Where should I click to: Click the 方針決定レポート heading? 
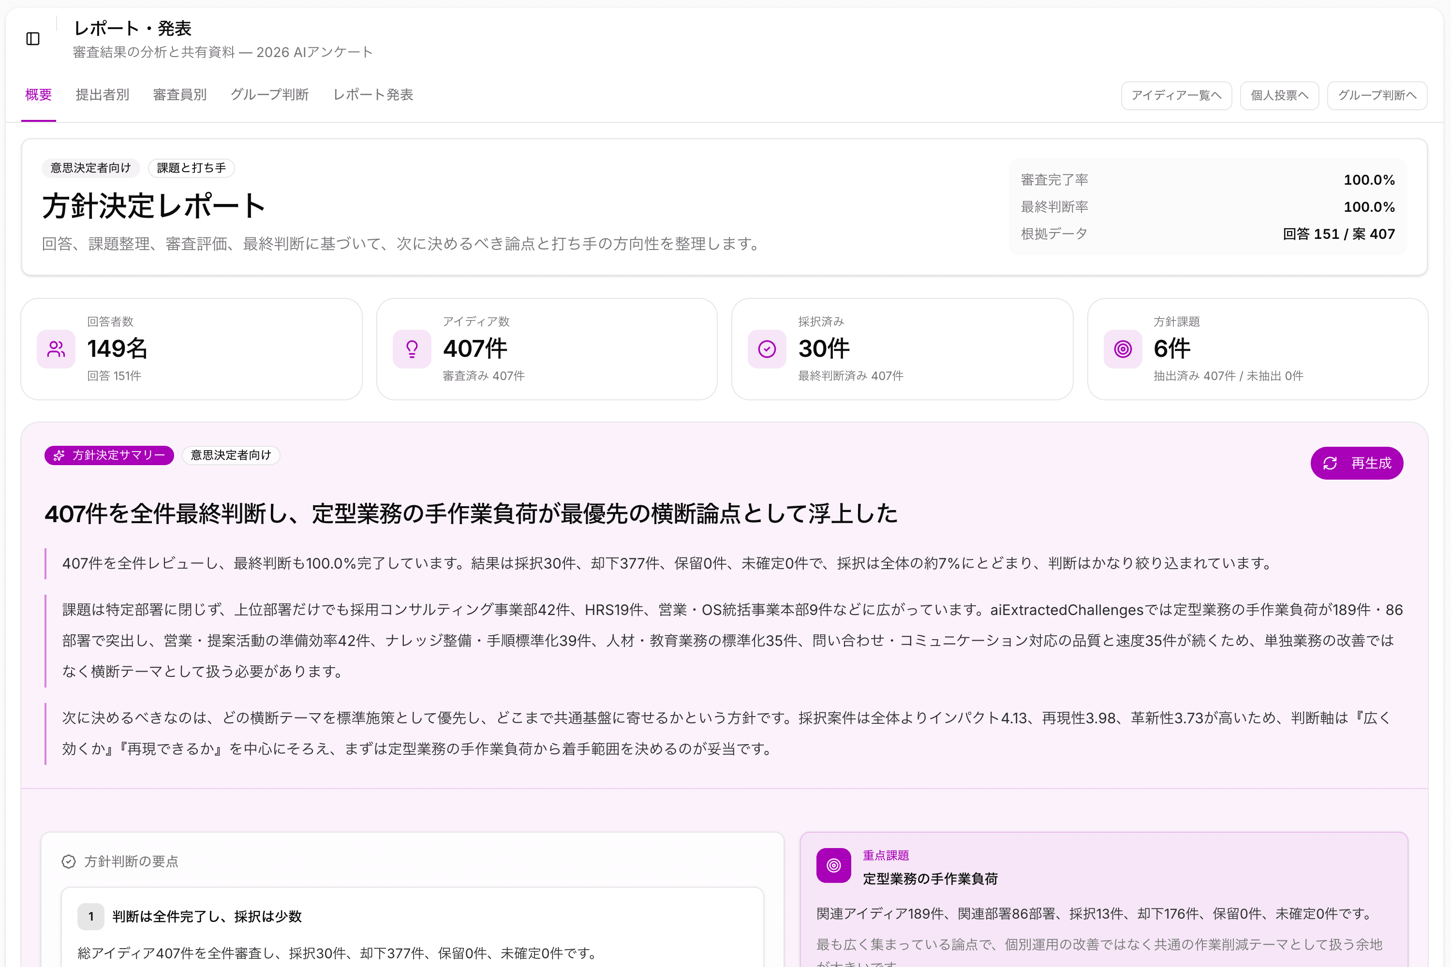[x=154, y=205]
